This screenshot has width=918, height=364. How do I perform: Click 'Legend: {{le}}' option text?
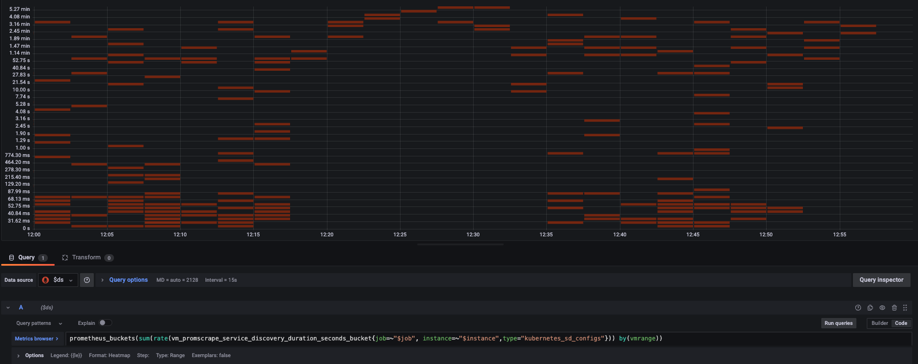(x=66, y=355)
